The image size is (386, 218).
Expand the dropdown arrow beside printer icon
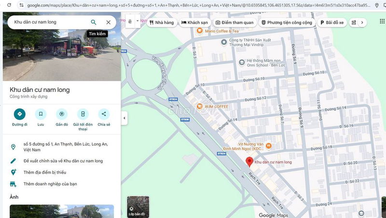click(x=138, y=21)
